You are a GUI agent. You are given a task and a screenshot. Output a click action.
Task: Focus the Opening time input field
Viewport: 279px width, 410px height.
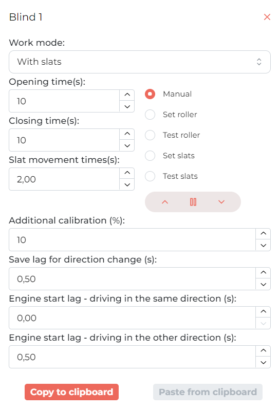tap(64, 101)
